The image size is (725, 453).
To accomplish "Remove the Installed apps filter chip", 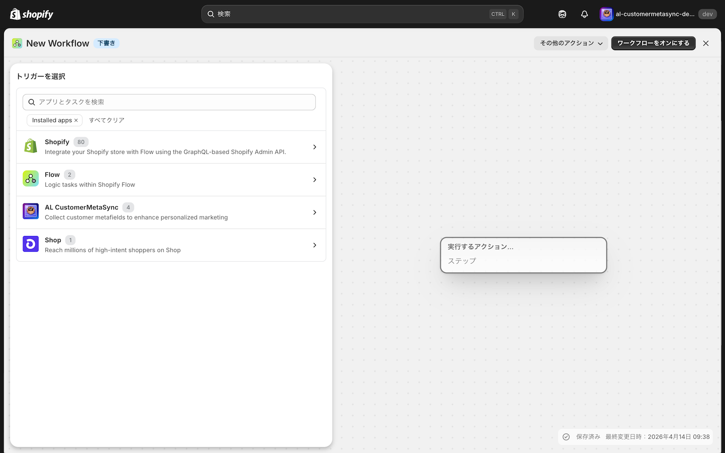I will click(x=76, y=120).
